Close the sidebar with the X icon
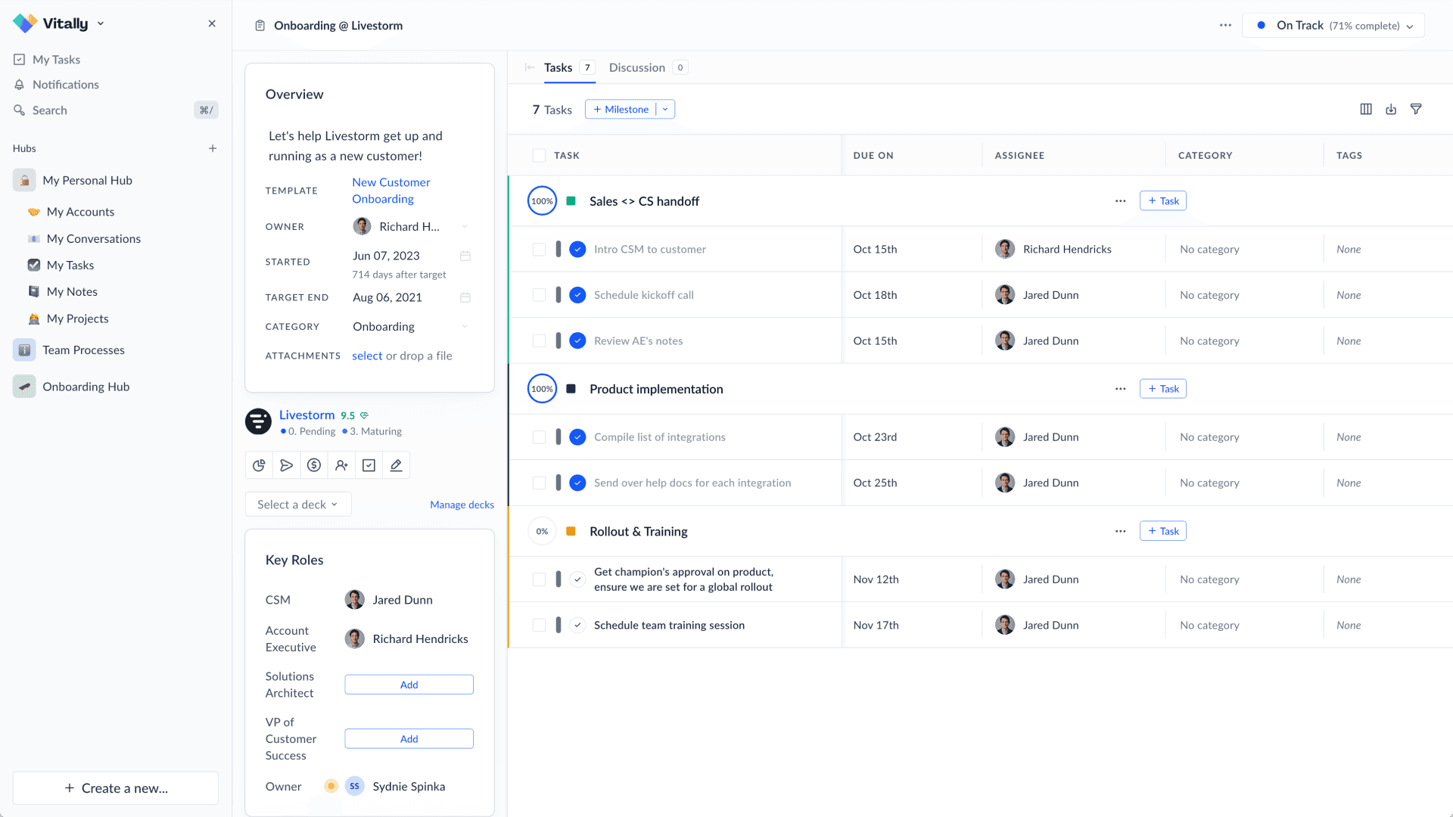1453x817 pixels. tap(212, 23)
